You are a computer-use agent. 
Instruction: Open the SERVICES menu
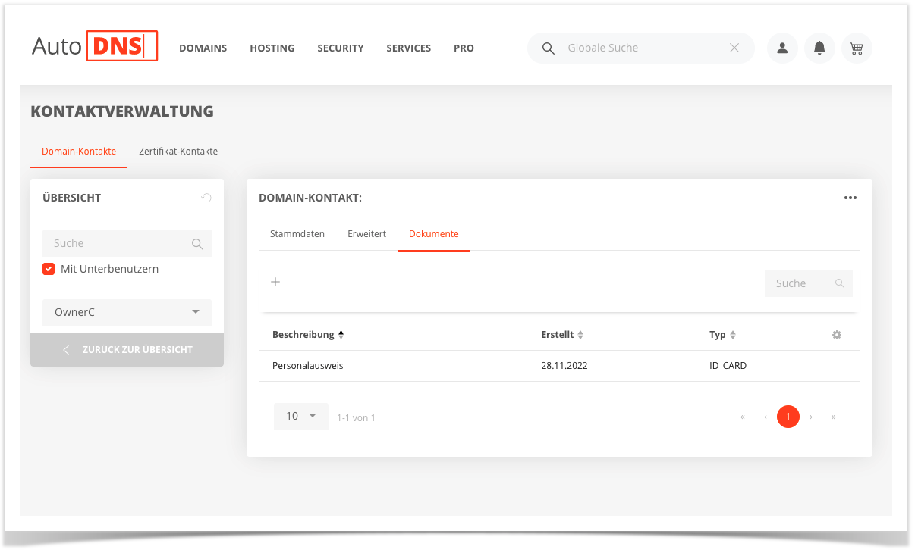pyautogui.click(x=409, y=48)
